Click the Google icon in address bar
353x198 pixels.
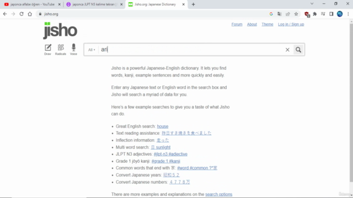(x=271, y=14)
